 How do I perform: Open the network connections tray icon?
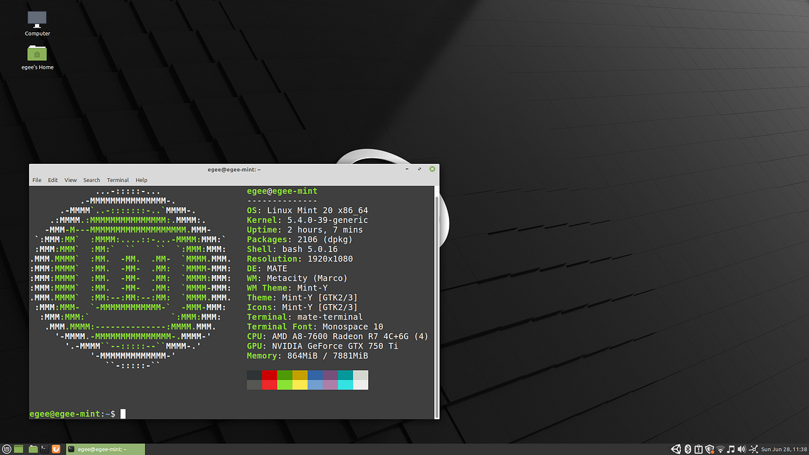pyautogui.click(x=754, y=448)
